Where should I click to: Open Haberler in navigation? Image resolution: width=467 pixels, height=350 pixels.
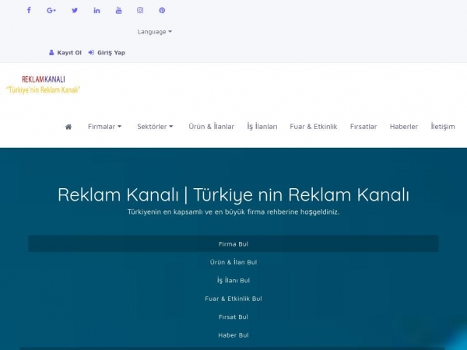tap(403, 127)
